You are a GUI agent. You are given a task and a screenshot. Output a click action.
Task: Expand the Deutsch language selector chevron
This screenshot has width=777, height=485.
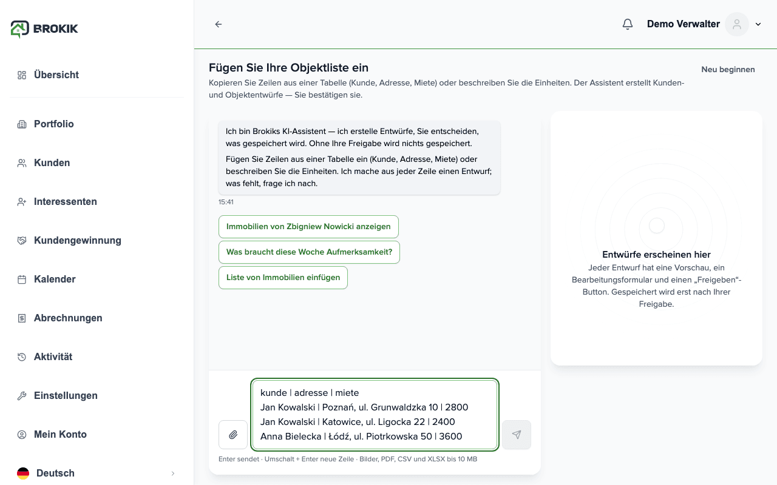tap(173, 473)
